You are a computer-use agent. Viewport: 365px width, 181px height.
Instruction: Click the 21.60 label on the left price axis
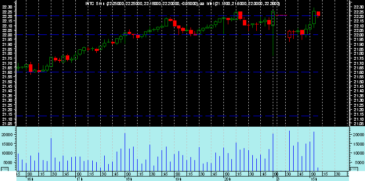click(7, 72)
